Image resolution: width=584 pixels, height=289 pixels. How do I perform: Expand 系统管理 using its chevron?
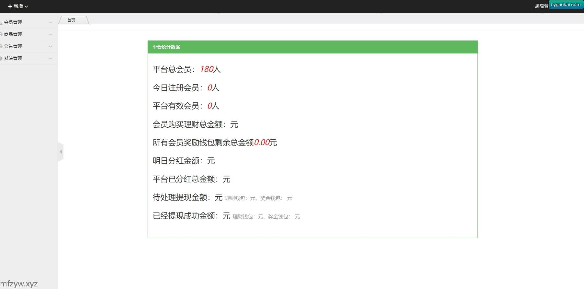click(x=51, y=58)
